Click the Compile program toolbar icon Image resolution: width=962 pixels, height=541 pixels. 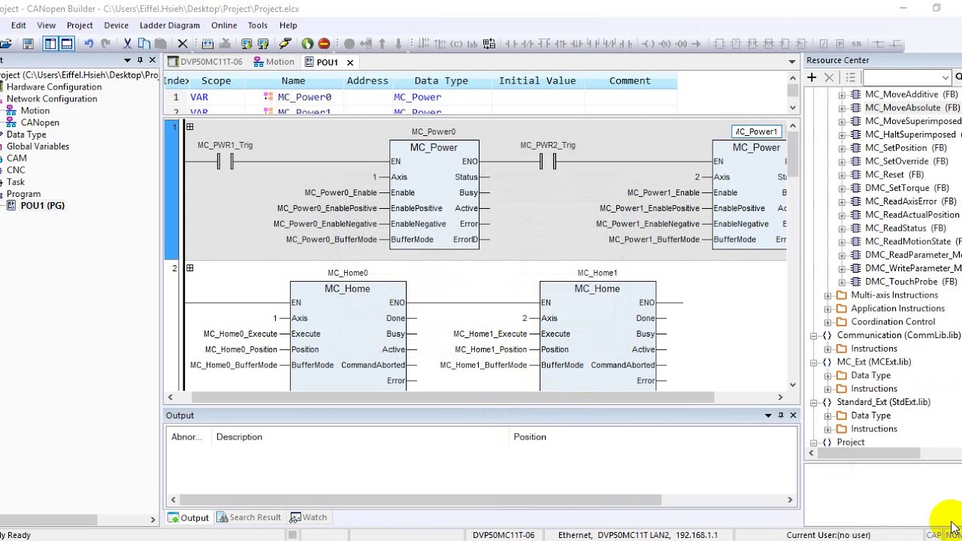(207, 44)
